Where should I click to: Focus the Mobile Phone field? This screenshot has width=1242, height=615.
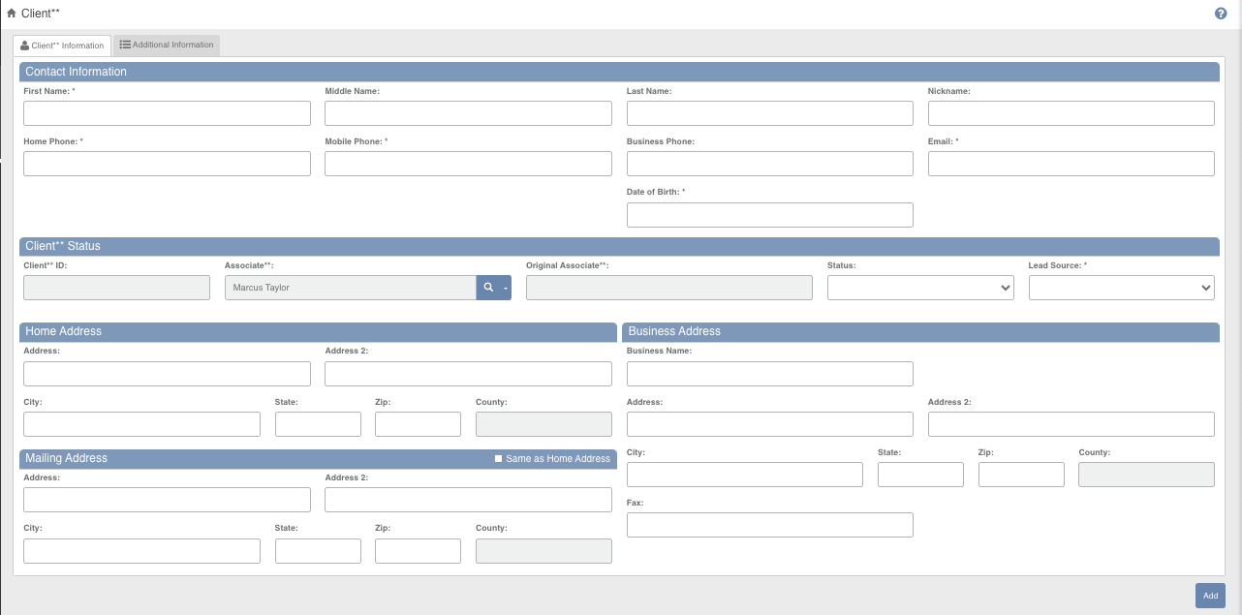(x=468, y=164)
